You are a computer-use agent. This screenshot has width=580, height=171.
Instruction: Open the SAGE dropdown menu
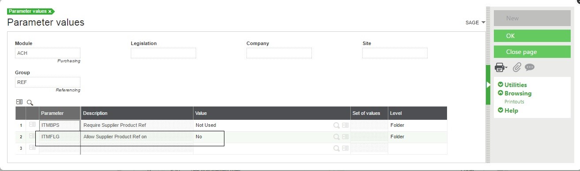pyautogui.click(x=475, y=23)
